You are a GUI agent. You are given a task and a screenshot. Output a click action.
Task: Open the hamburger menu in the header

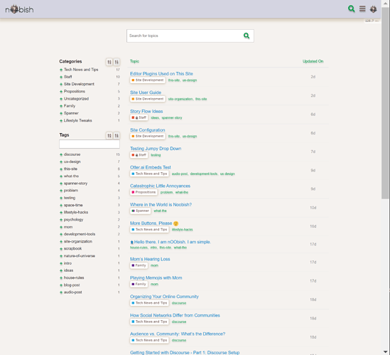pyautogui.click(x=362, y=9)
